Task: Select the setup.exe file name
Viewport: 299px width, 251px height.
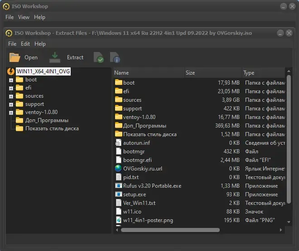Action: 135,194
